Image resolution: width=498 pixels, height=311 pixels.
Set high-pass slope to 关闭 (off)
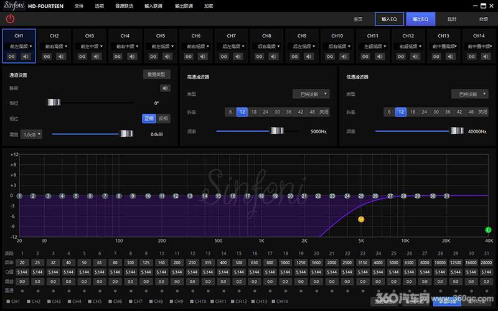click(x=324, y=112)
